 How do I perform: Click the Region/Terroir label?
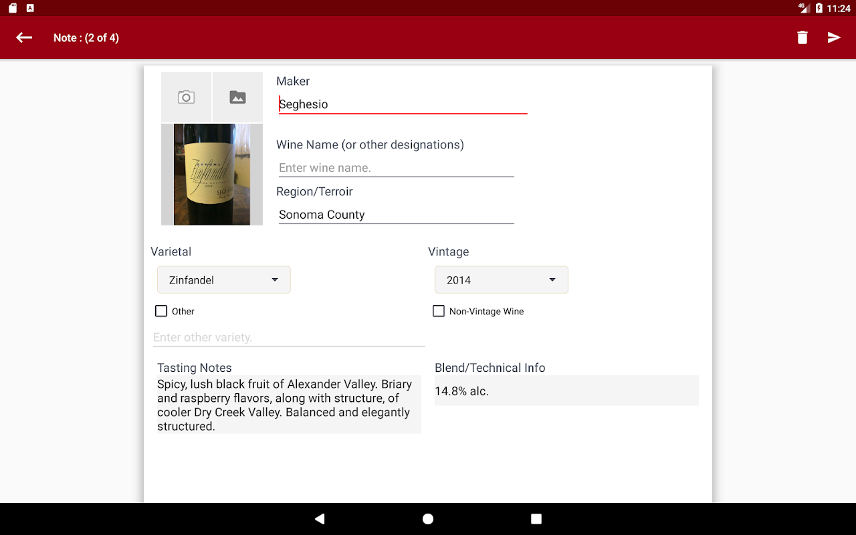(314, 191)
